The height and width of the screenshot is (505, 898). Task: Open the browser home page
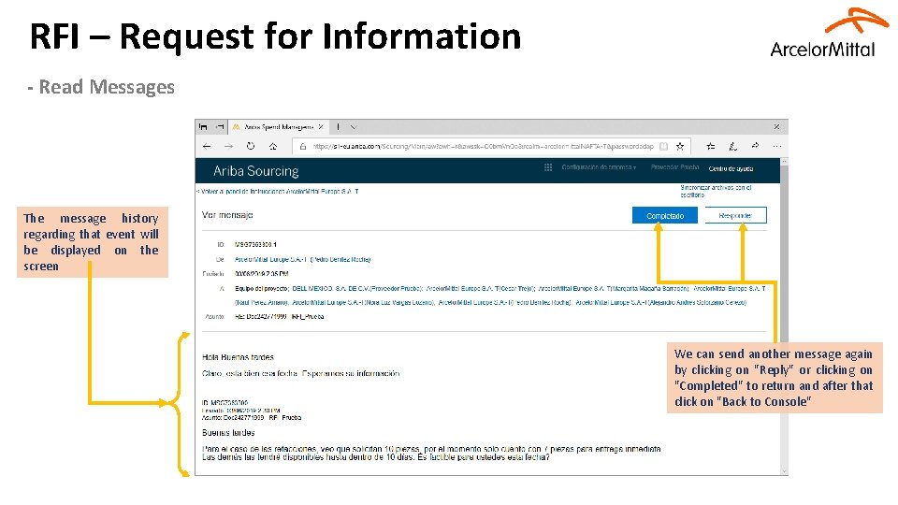point(273,147)
